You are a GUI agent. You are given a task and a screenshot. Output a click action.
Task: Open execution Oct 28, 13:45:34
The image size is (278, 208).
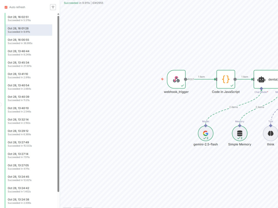(x=29, y=64)
